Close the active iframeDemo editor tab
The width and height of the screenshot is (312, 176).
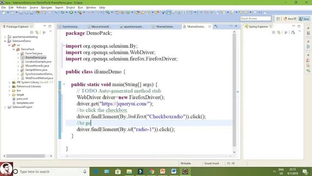tap(210, 26)
